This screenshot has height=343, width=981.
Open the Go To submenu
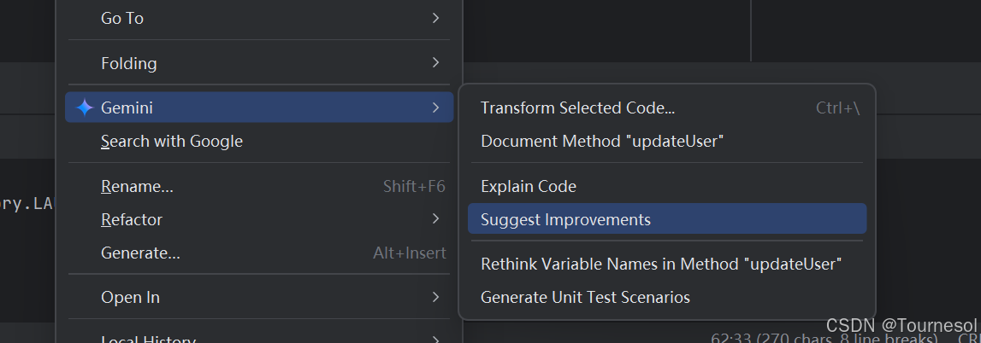pos(122,18)
